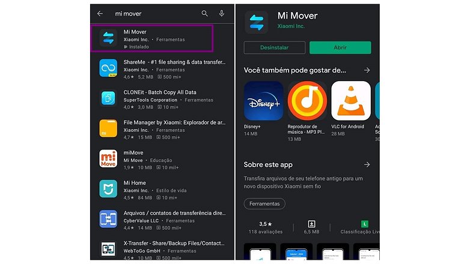Tap the back arrow in search bar
This screenshot has width=470, height=264.
tap(100, 13)
